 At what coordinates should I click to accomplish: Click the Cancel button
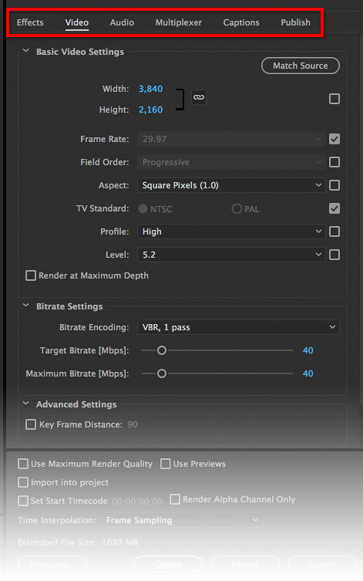(x=322, y=564)
